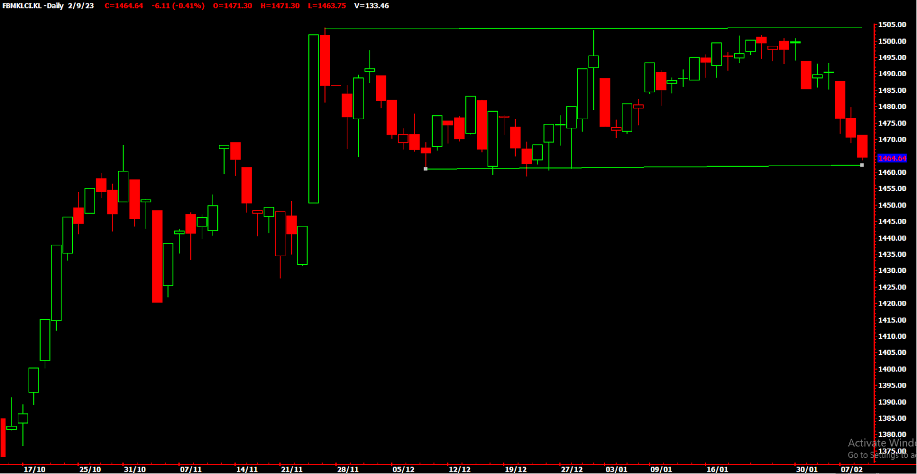Click the V=133.46 volume value
Screen dimensions: 917x474
tap(371, 6)
